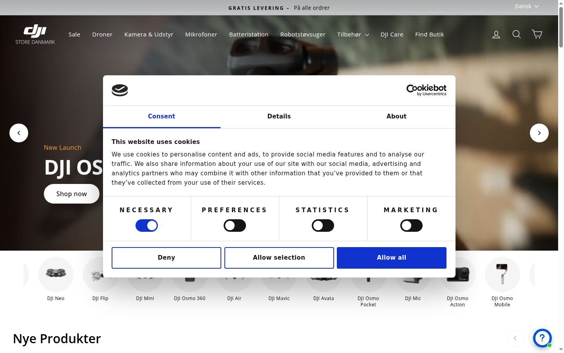Open the Mikrofoner menu item
Screen dimensions: 564x353
[x=201, y=35]
